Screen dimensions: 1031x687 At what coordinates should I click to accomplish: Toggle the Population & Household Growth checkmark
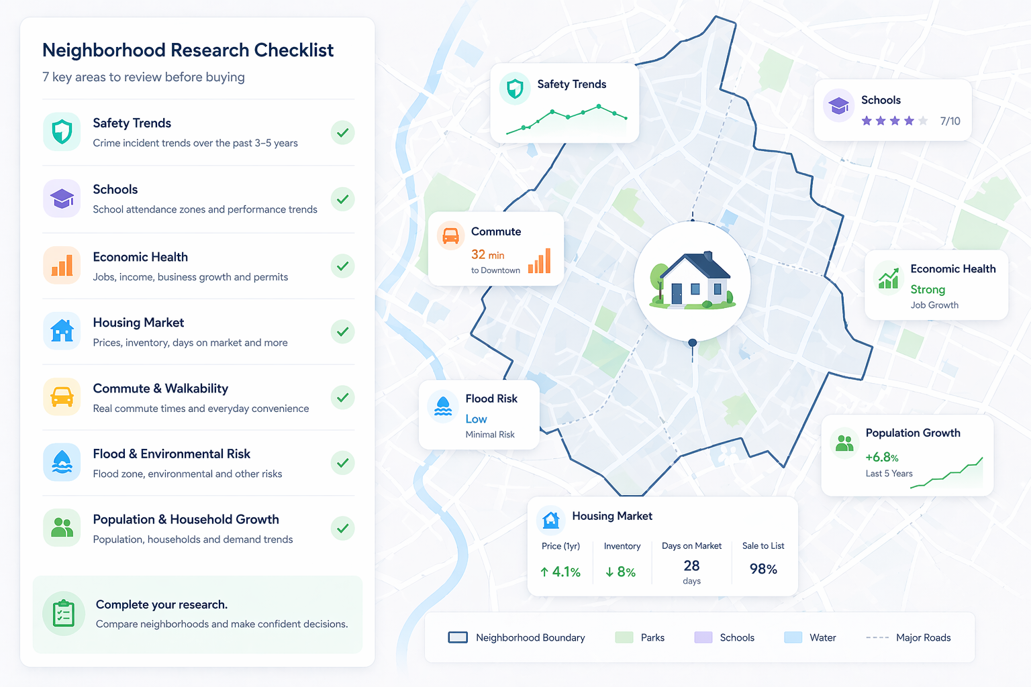342,528
